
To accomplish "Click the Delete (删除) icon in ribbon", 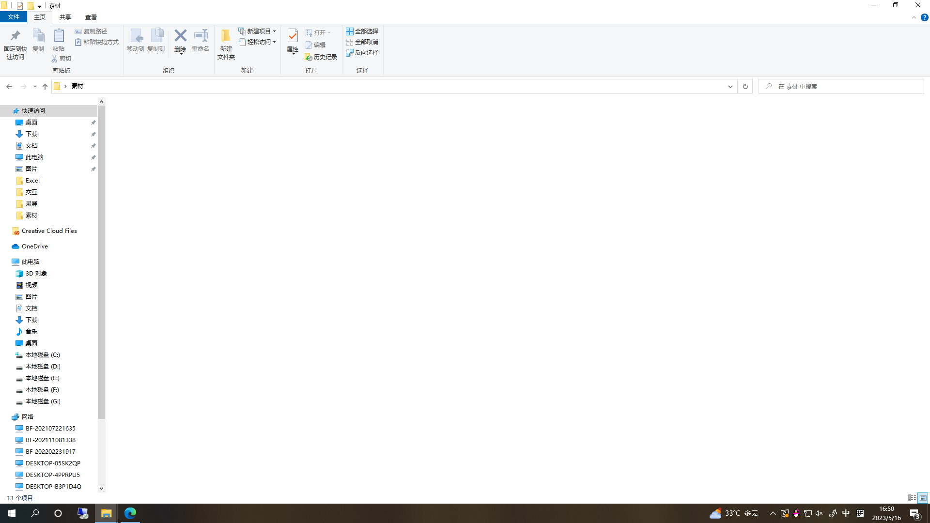I will point(180,36).
